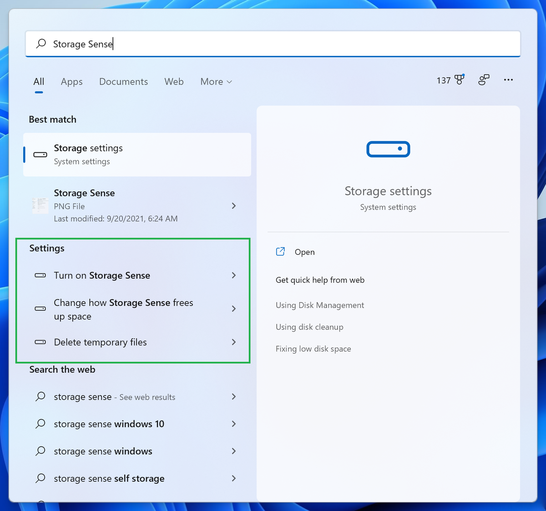Switch to the Documents tab

[x=123, y=82]
